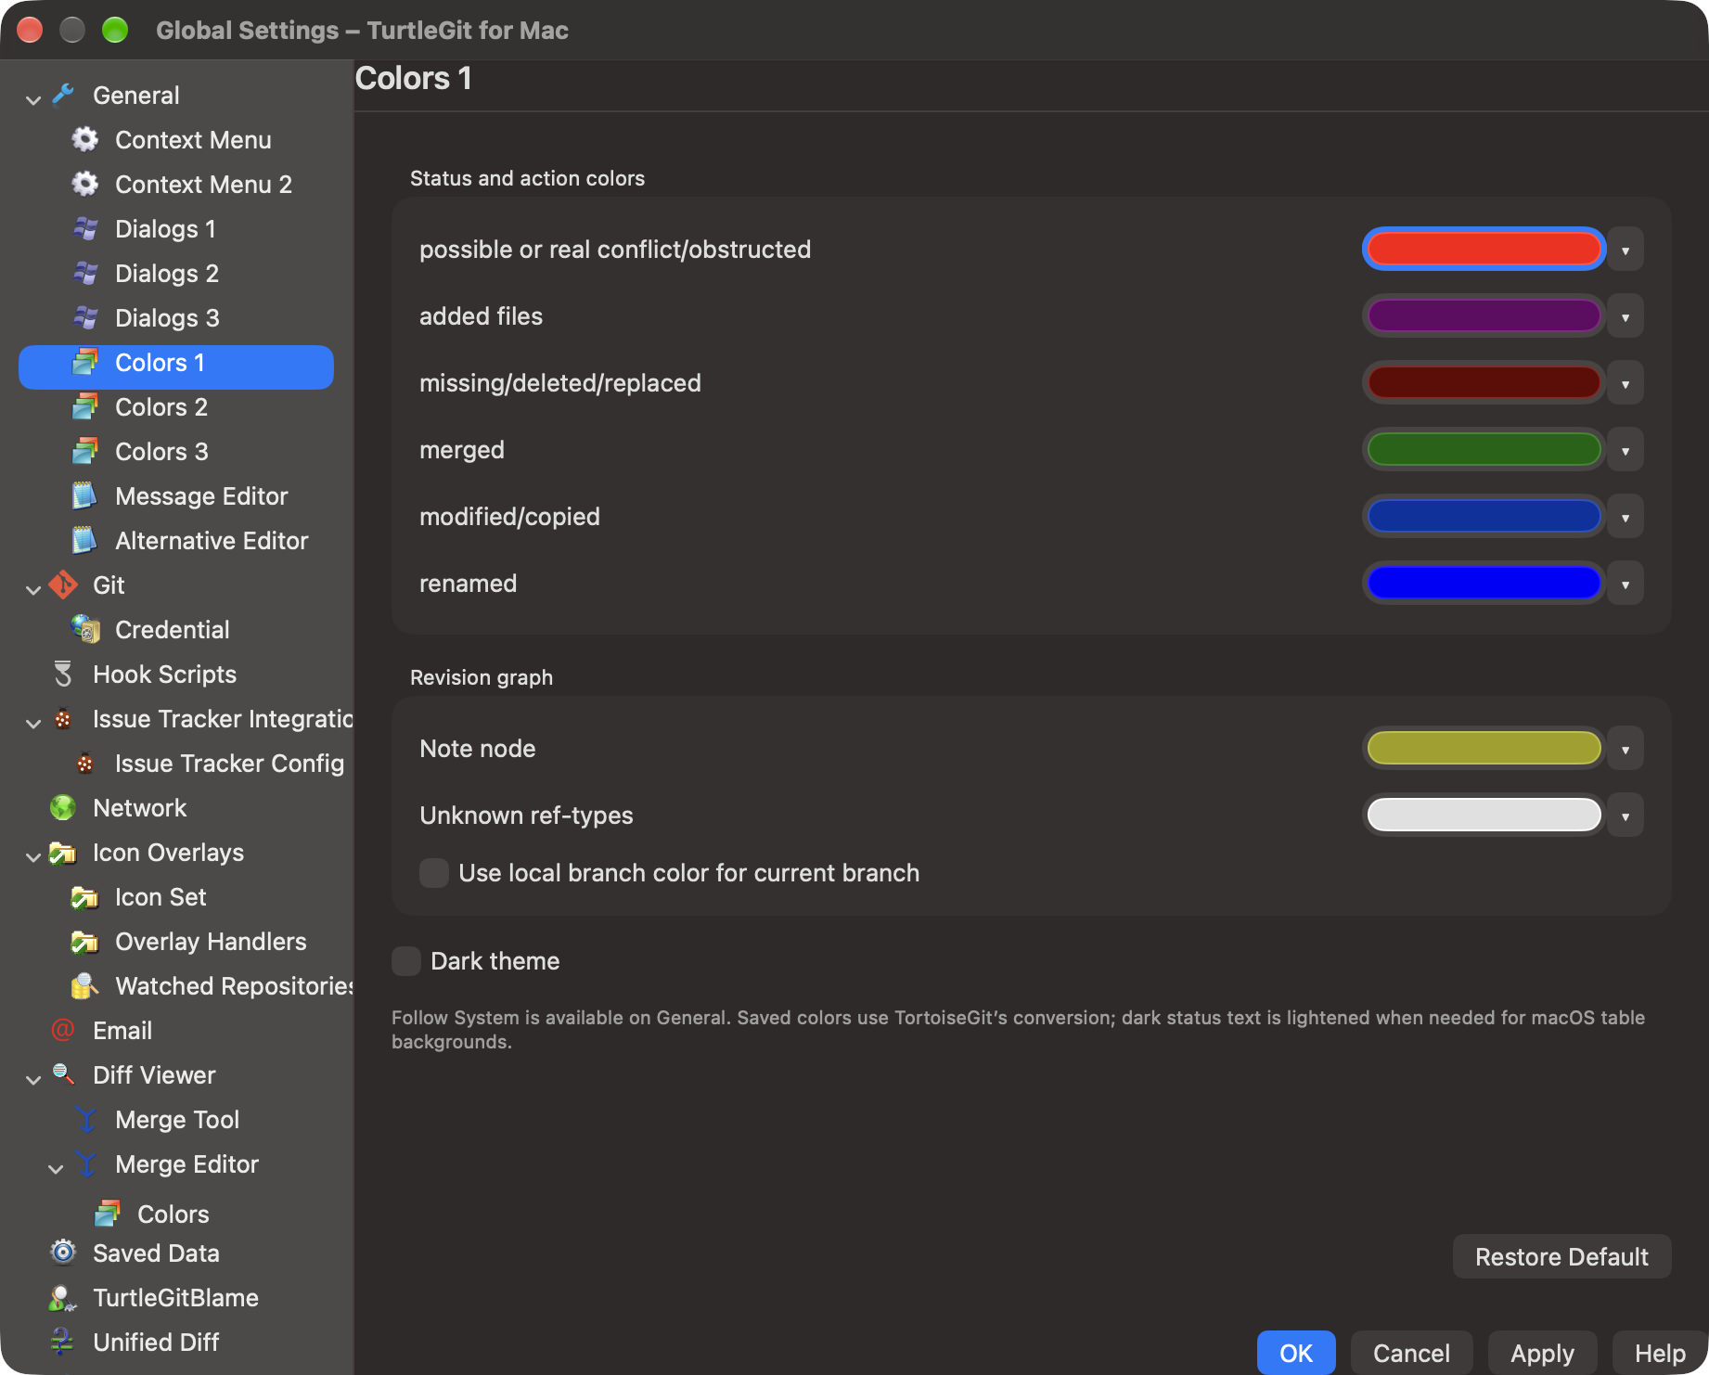Open dropdown arrow for renamed color
Viewport: 1709px width, 1375px height.
[1625, 584]
